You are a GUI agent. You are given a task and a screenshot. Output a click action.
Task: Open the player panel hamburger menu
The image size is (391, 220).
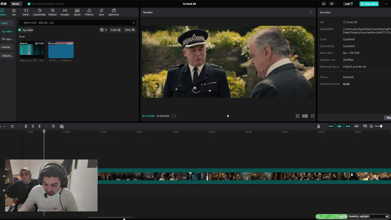click(311, 12)
